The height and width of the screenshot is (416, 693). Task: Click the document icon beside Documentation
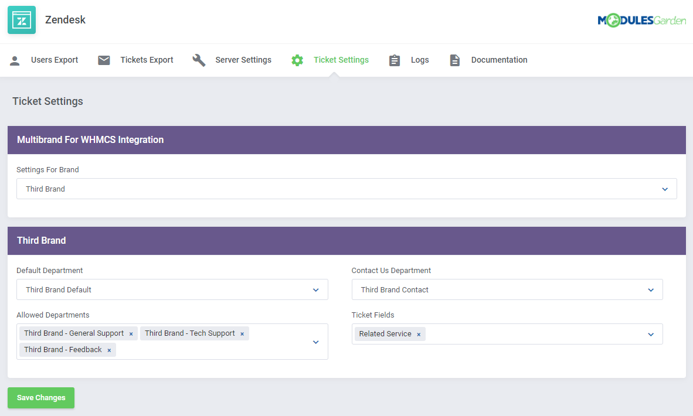455,59
